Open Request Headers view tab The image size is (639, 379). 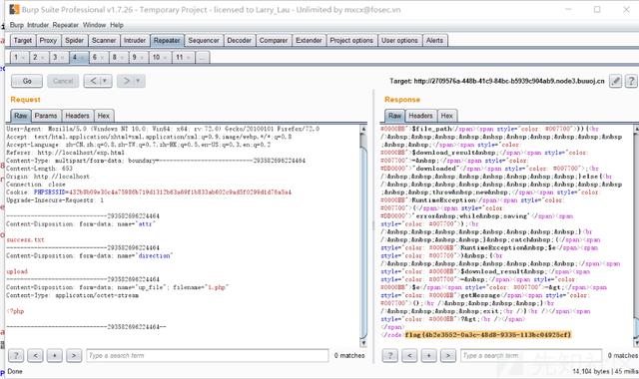point(77,116)
